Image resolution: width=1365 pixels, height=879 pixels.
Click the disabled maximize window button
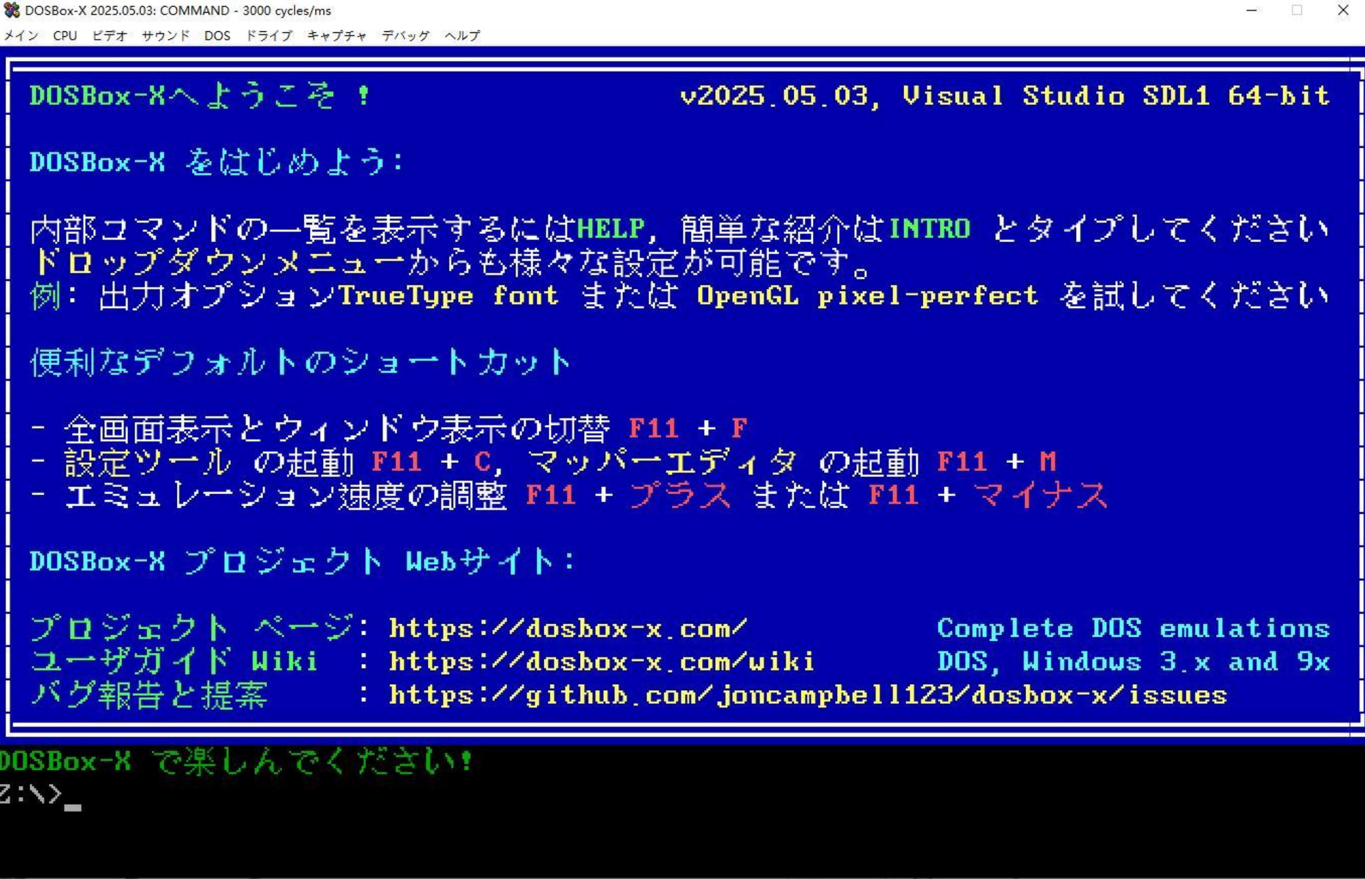pyautogui.click(x=1297, y=10)
